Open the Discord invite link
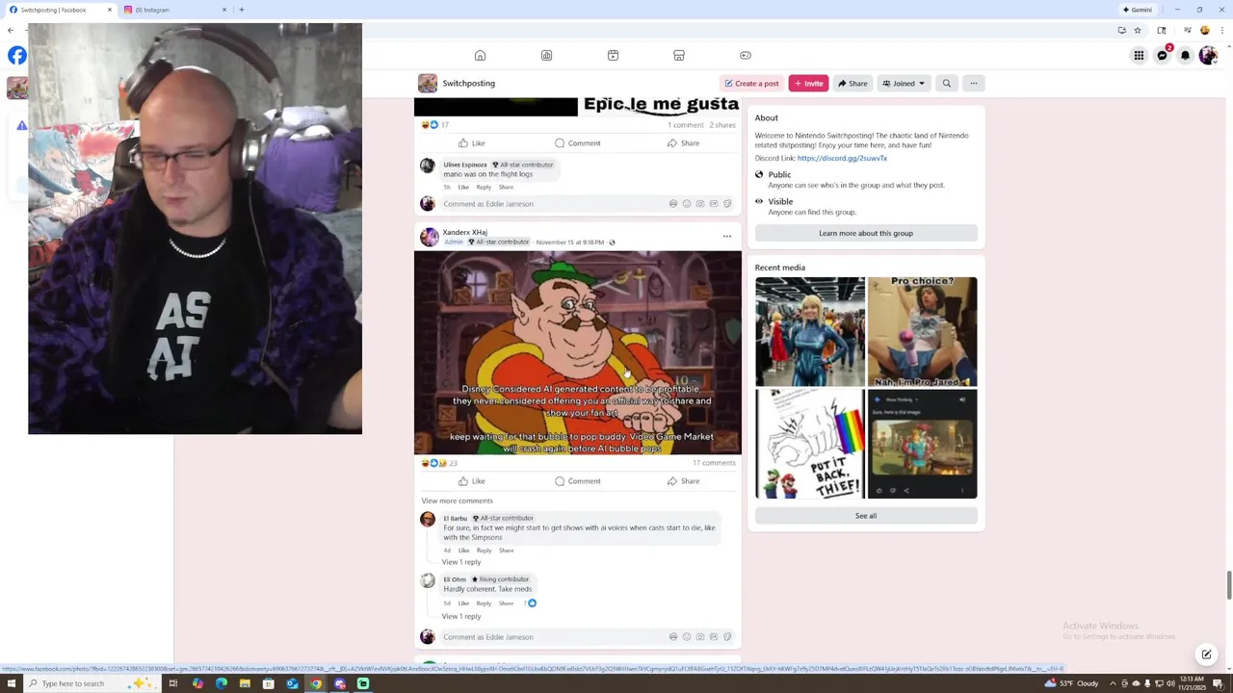Screen dimensions: 1233x693 pyautogui.click(x=842, y=158)
